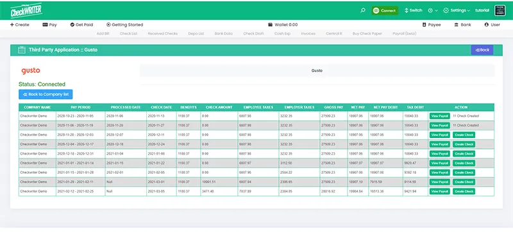Create Check for period 2021-02-12 - 2021-02-25
This screenshot has width=513, height=232.
464,192
